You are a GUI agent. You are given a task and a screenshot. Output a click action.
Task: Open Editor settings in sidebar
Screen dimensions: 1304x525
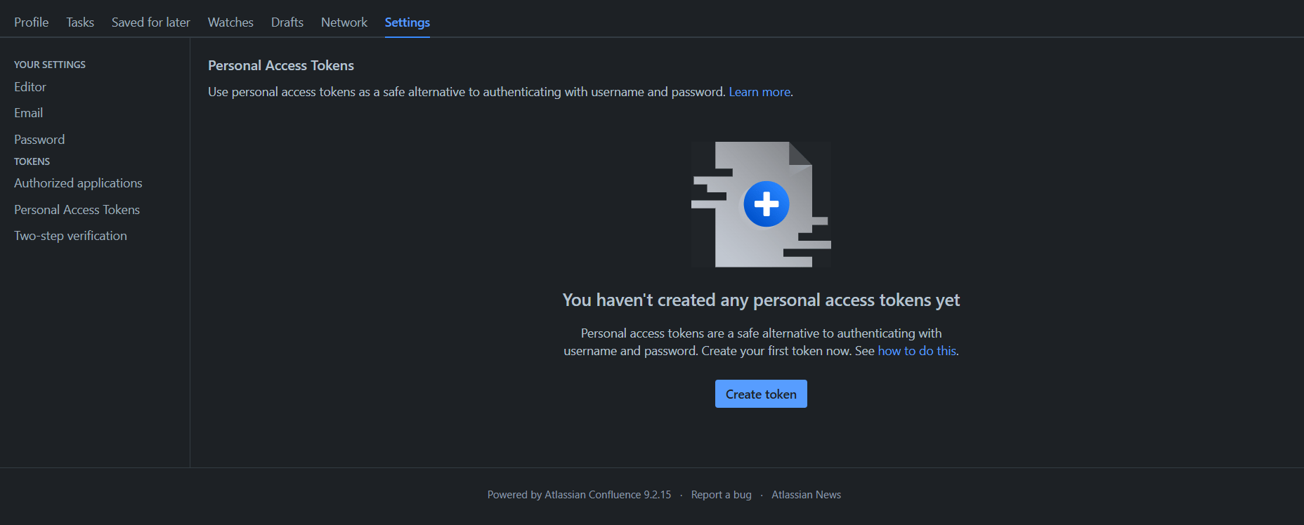pyautogui.click(x=30, y=87)
